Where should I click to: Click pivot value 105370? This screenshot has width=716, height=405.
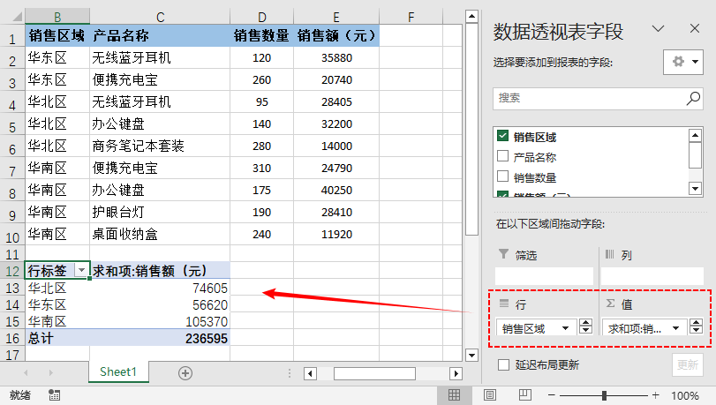click(160, 321)
